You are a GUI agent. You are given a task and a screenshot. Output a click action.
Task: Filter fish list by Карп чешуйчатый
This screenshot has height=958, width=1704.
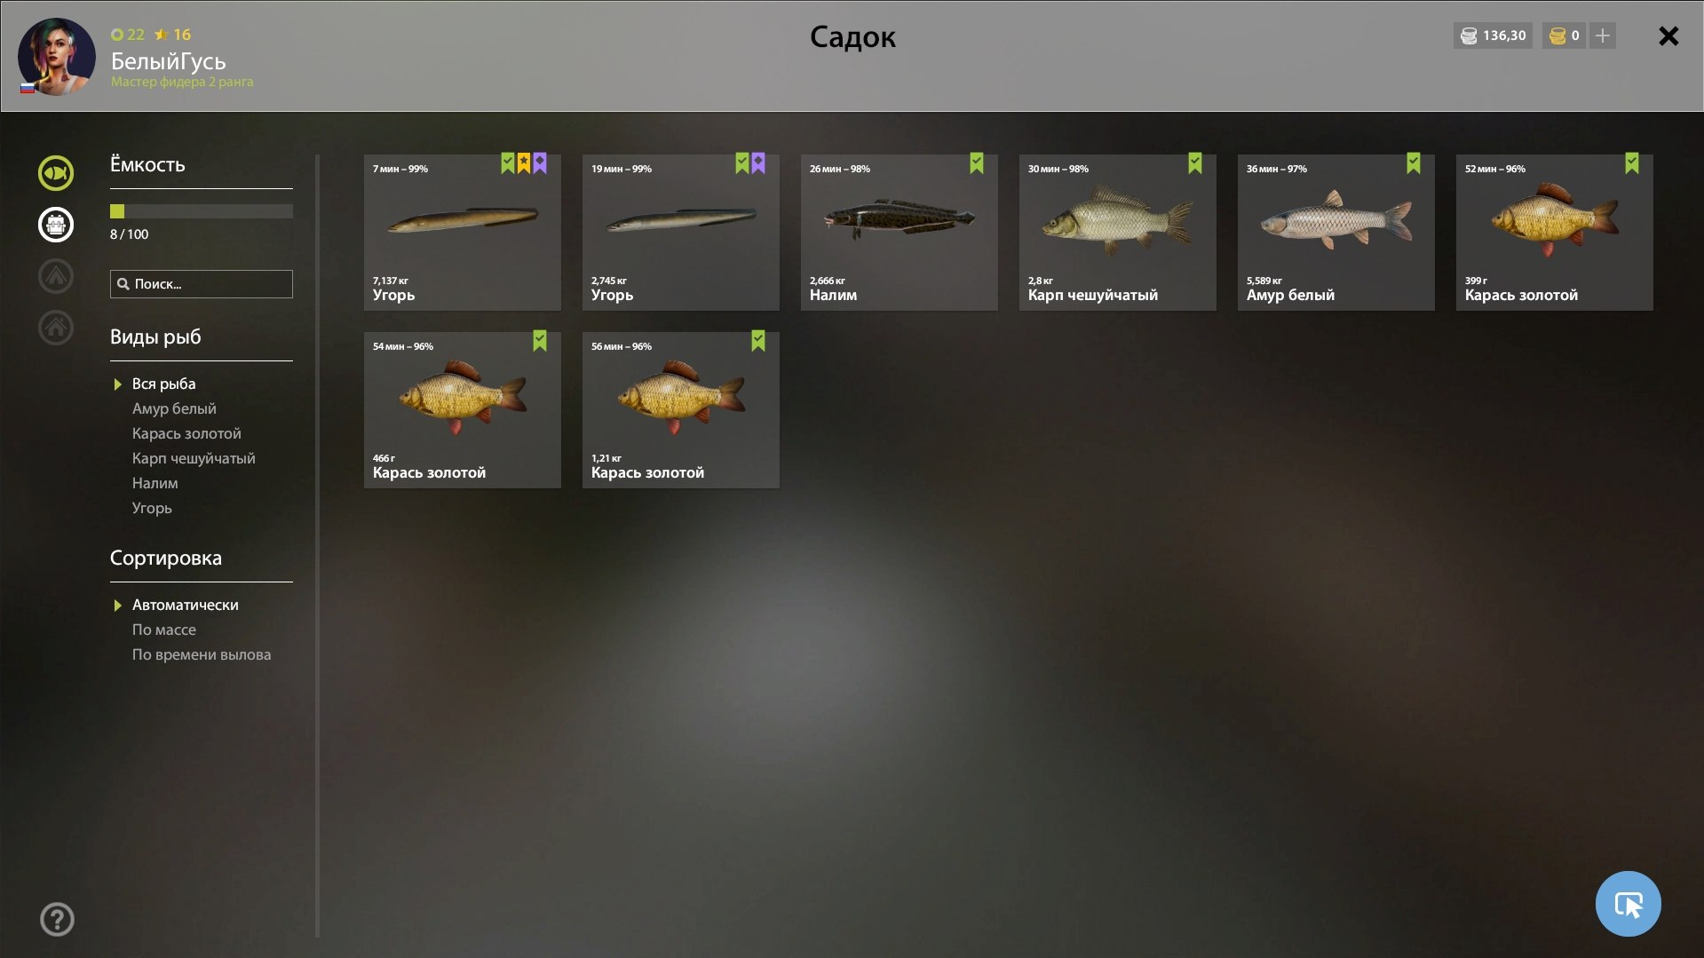click(194, 458)
